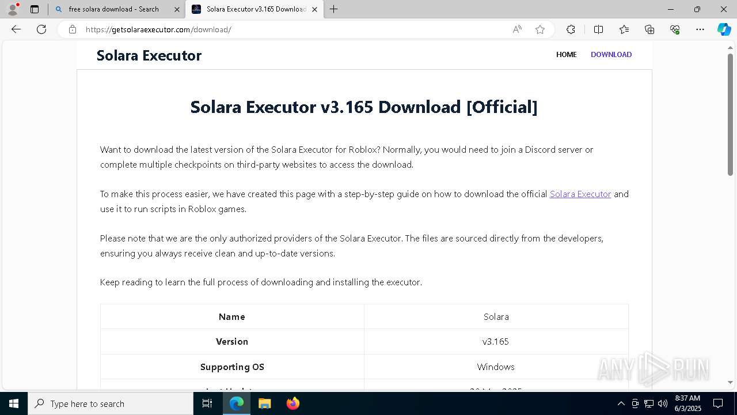Open the clock showing 8:37 AM

point(687,403)
